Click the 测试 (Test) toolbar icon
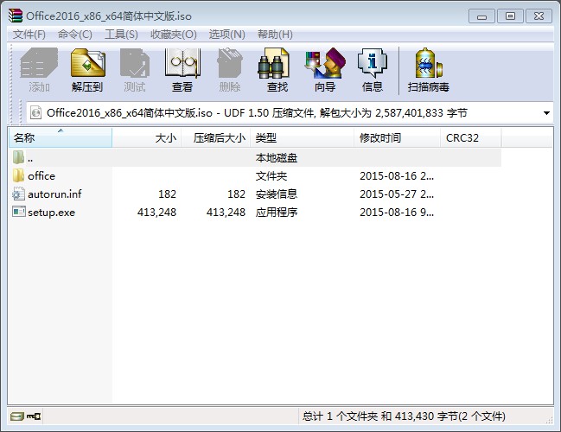Screen dimensions: 561x432 pos(135,64)
